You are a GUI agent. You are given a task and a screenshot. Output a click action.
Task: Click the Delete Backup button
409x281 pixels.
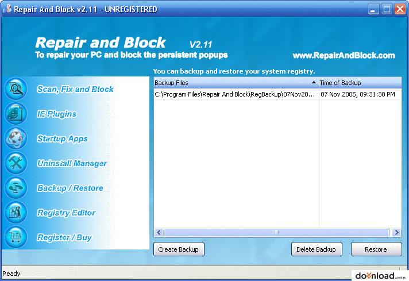tap(317, 249)
